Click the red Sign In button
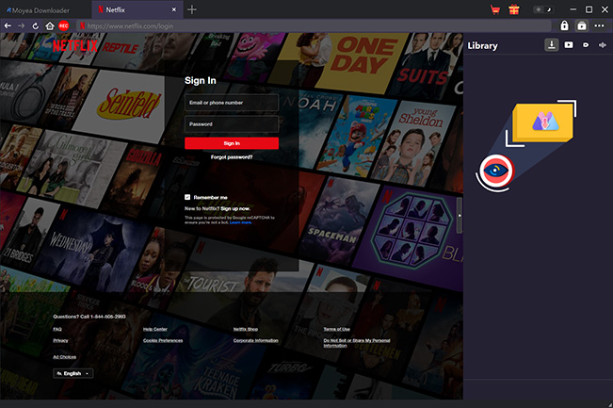The width and height of the screenshot is (613, 408). click(232, 143)
